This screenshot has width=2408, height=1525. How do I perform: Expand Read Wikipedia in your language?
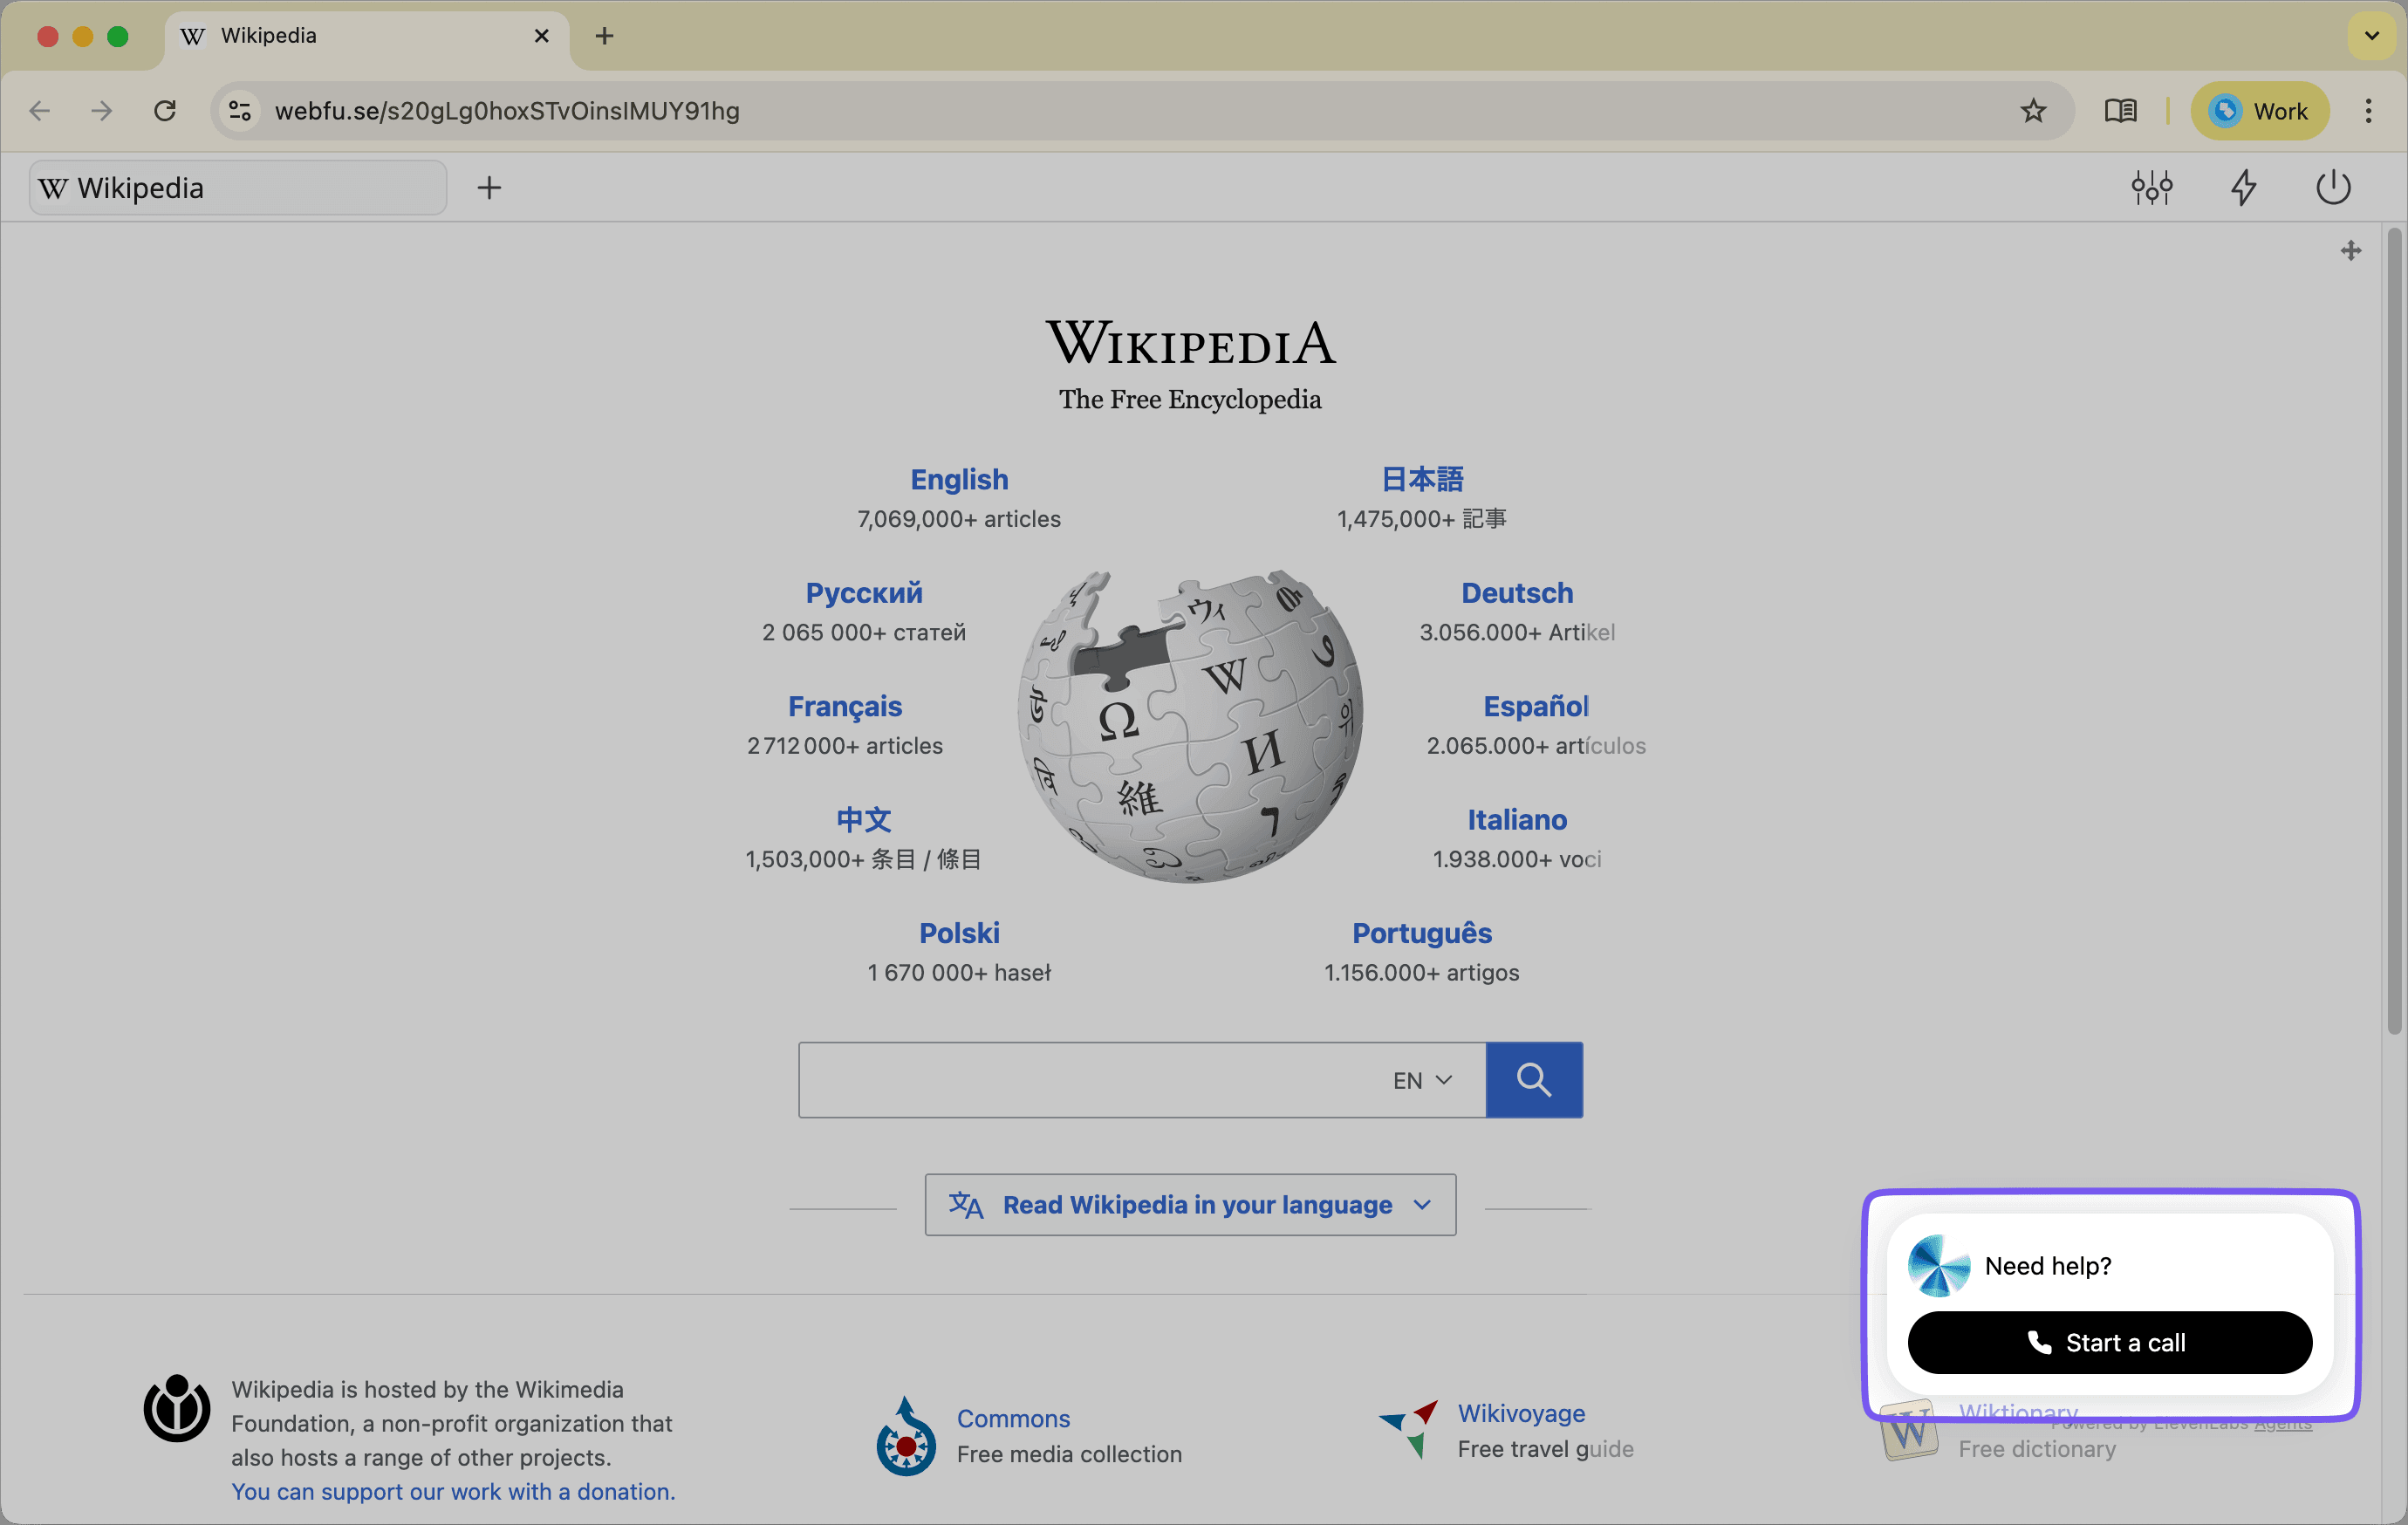click(x=1190, y=1204)
